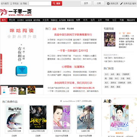
Task: Click the 注册 register button
Action: click(x=99, y=3)
